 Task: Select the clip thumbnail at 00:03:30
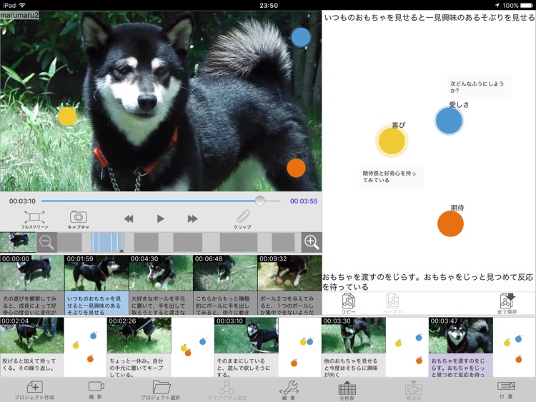(354, 336)
